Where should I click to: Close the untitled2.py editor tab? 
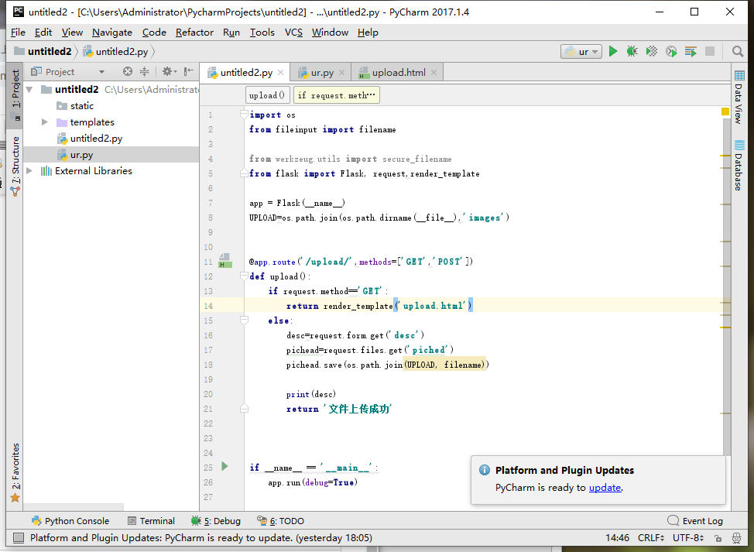pyautogui.click(x=281, y=73)
